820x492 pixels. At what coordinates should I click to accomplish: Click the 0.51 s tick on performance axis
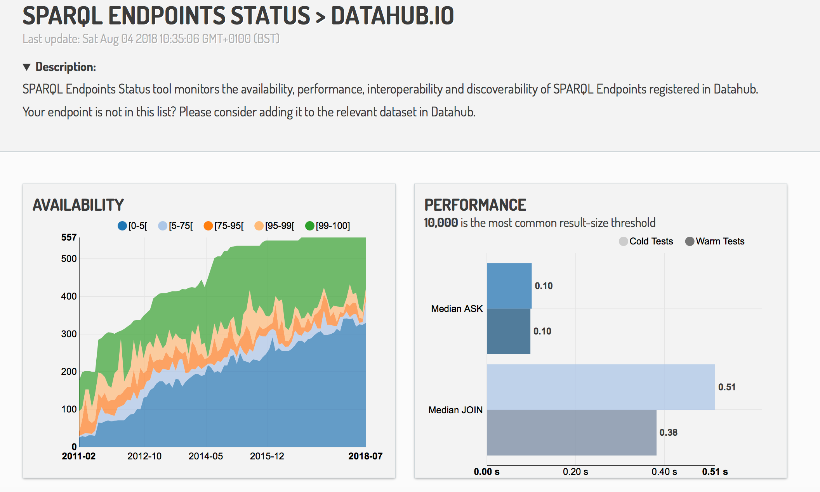(715, 472)
